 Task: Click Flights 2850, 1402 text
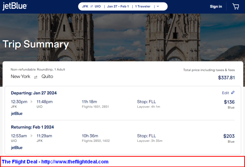(96, 141)
